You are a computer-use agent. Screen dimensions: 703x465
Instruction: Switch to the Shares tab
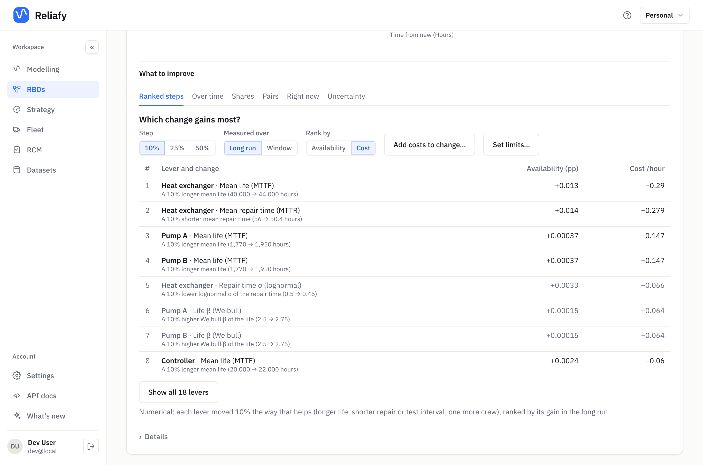point(243,96)
